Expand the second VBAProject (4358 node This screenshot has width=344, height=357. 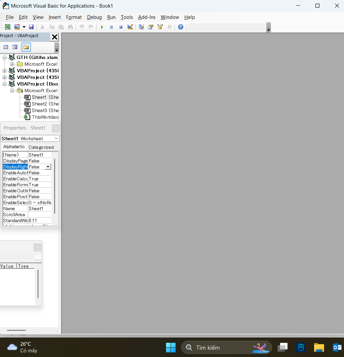coord(4,78)
